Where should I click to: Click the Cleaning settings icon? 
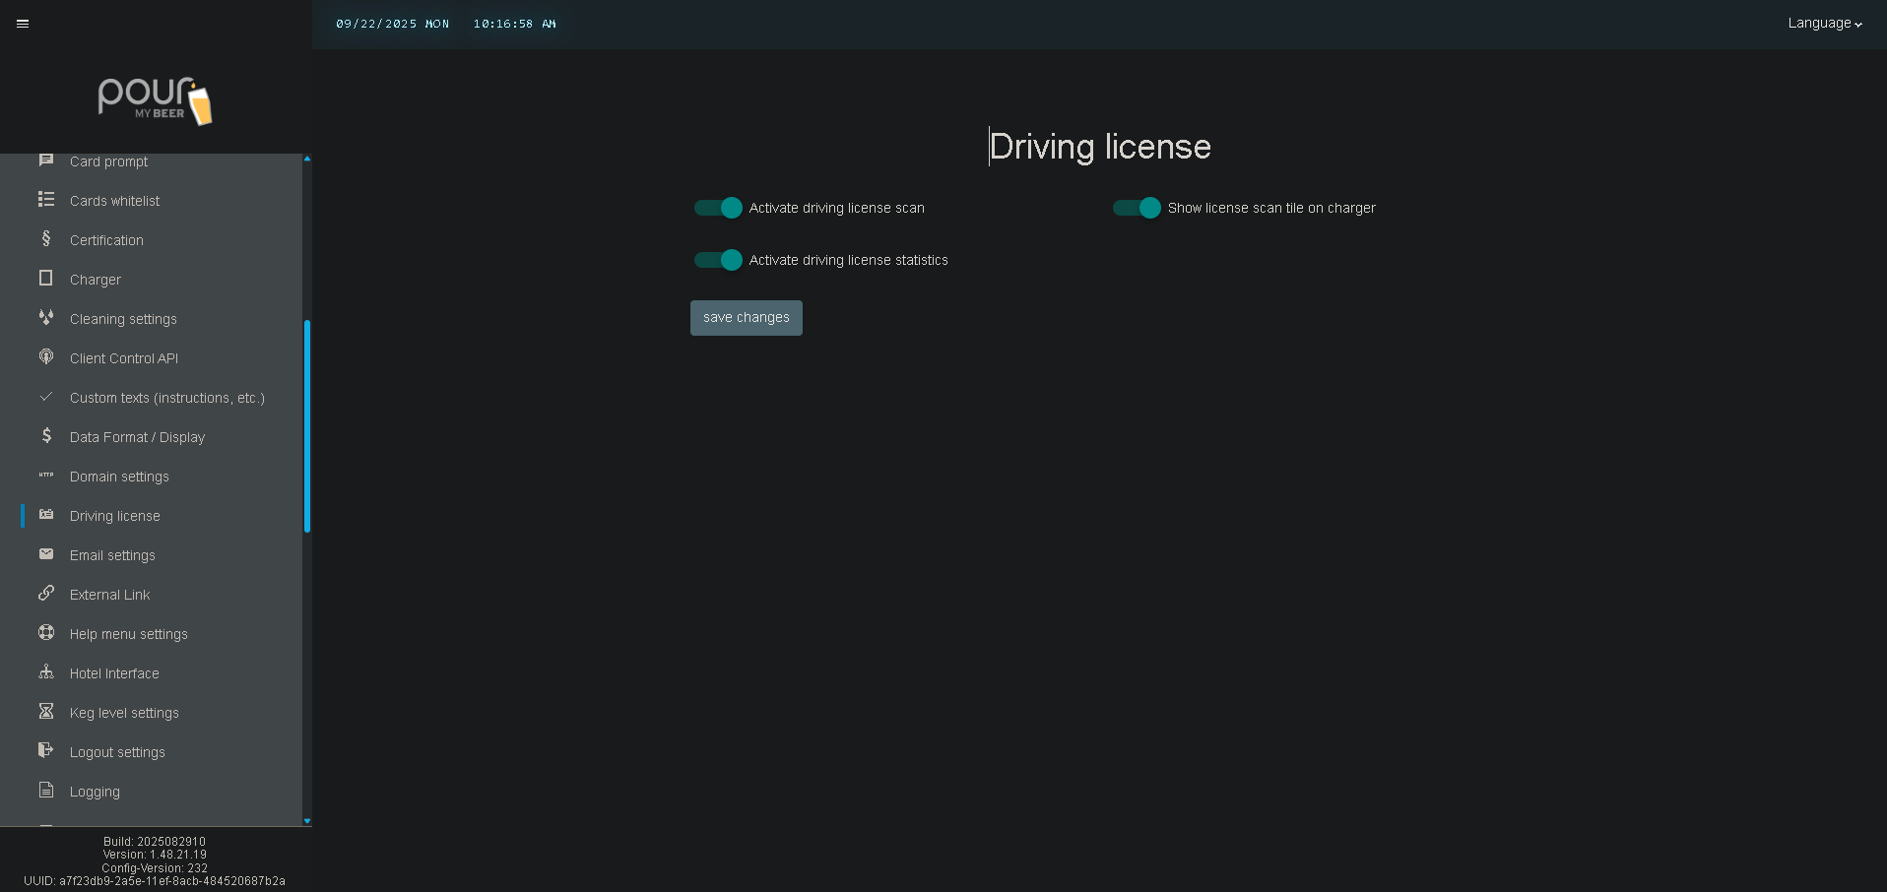(x=46, y=318)
